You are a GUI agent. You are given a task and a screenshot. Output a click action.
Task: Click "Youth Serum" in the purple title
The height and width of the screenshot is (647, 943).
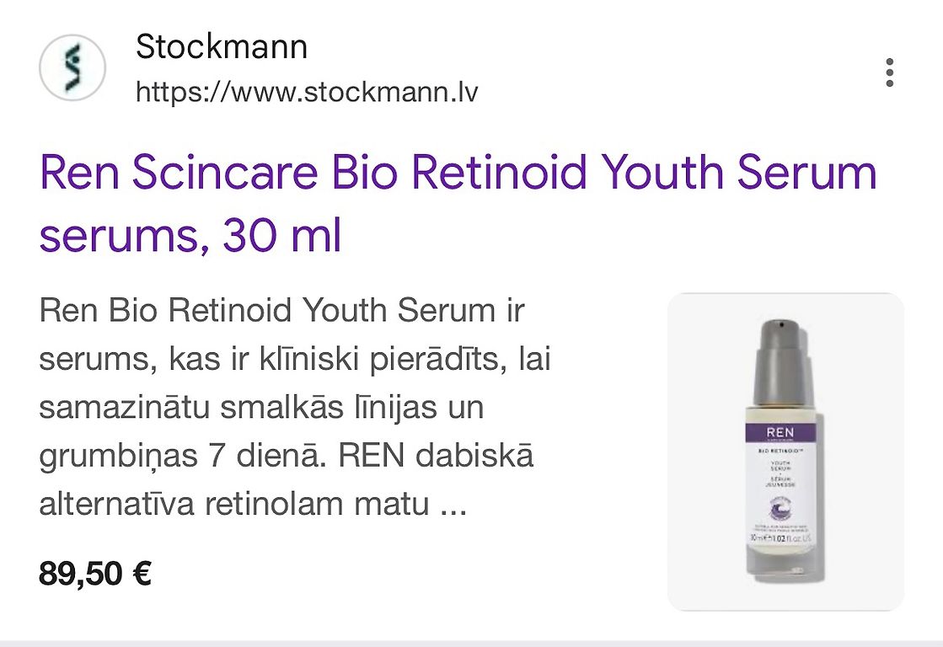[x=739, y=172]
